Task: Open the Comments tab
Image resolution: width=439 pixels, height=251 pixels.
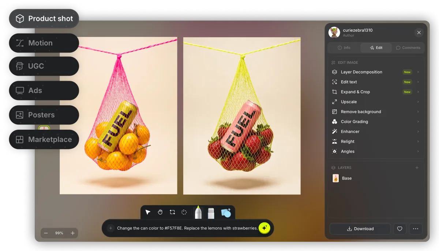Action: coord(408,47)
